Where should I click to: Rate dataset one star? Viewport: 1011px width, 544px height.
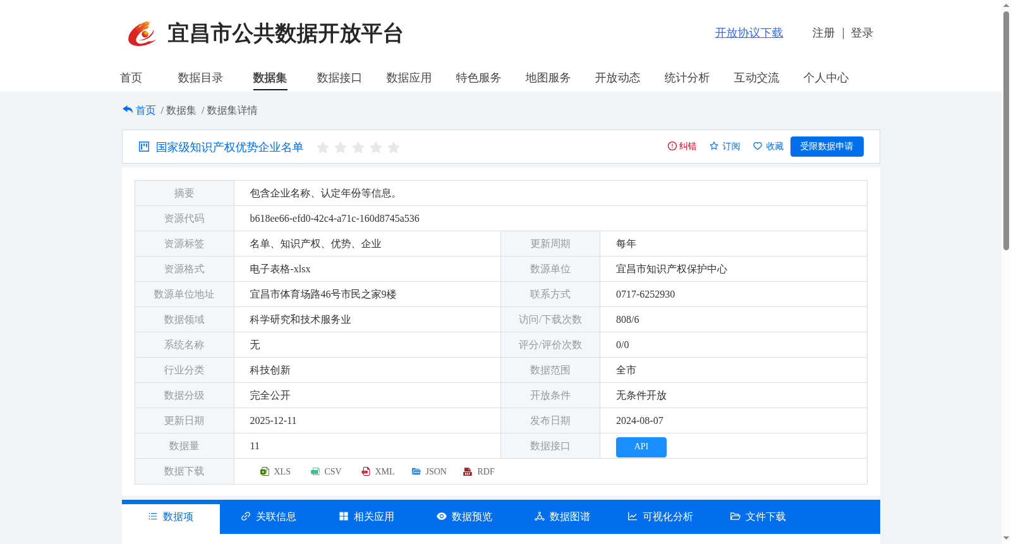click(x=323, y=147)
